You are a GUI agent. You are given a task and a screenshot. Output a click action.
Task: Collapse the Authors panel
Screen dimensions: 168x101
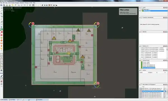pyautogui.click(x=140, y=70)
